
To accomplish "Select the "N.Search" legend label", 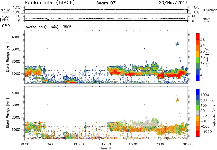I will point(209,10).
